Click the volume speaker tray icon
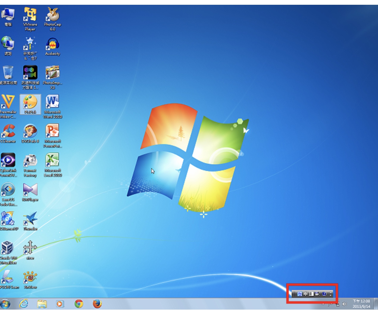This screenshot has width=378, height=312. 345,304
